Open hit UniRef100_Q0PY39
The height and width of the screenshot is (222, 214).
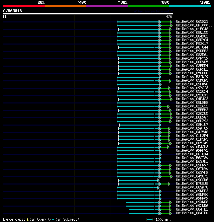pyautogui.click(x=192, y=58)
